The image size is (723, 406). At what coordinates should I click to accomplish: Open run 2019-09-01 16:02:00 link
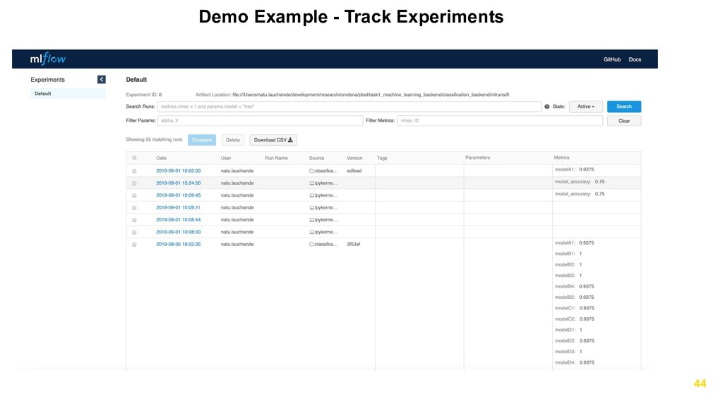179,171
